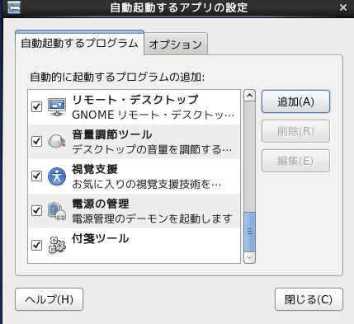Screen dimensions: 354x324
Task: Select the 電源の管理 list entry text
Action: click(x=101, y=204)
